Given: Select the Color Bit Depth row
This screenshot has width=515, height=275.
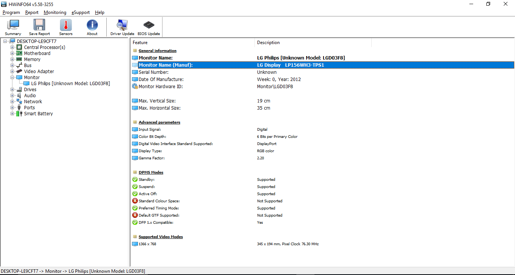Looking at the screenshot, I should 323,136.
